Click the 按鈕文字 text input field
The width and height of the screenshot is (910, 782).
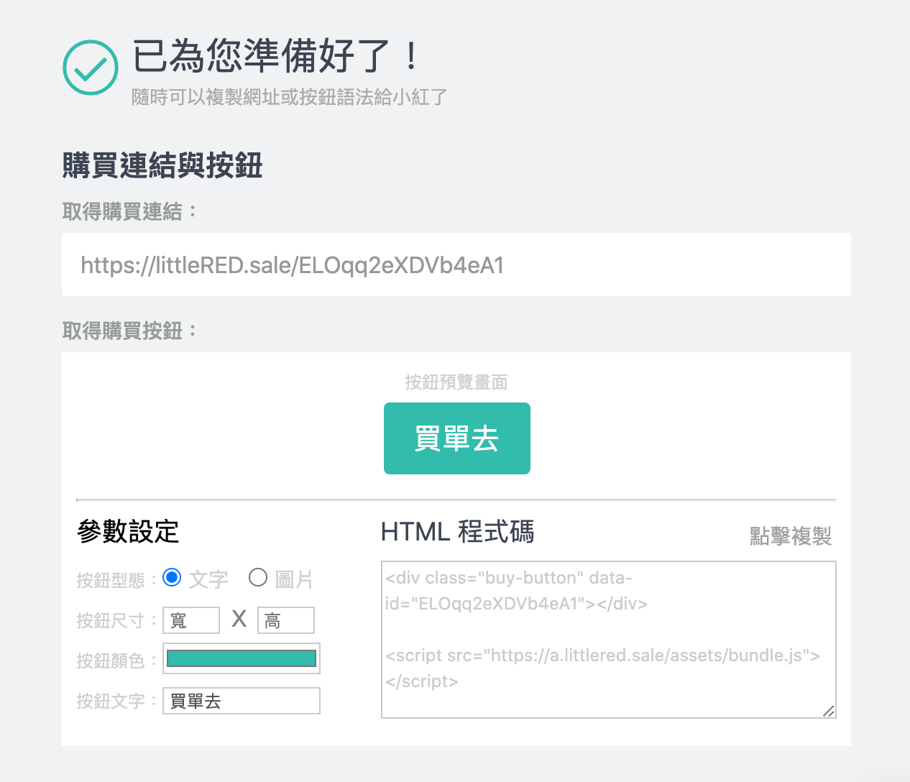click(242, 701)
